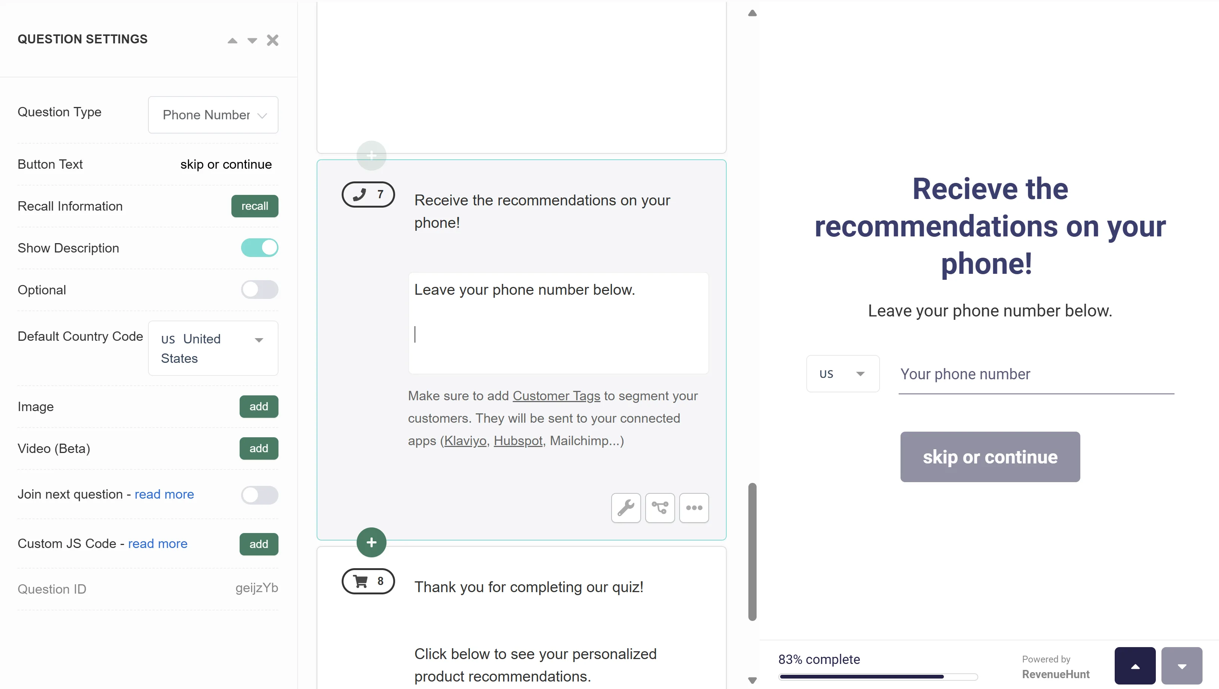Viewport: 1219px width, 689px height.
Task: Click the preview heading text
Action: tap(990, 226)
